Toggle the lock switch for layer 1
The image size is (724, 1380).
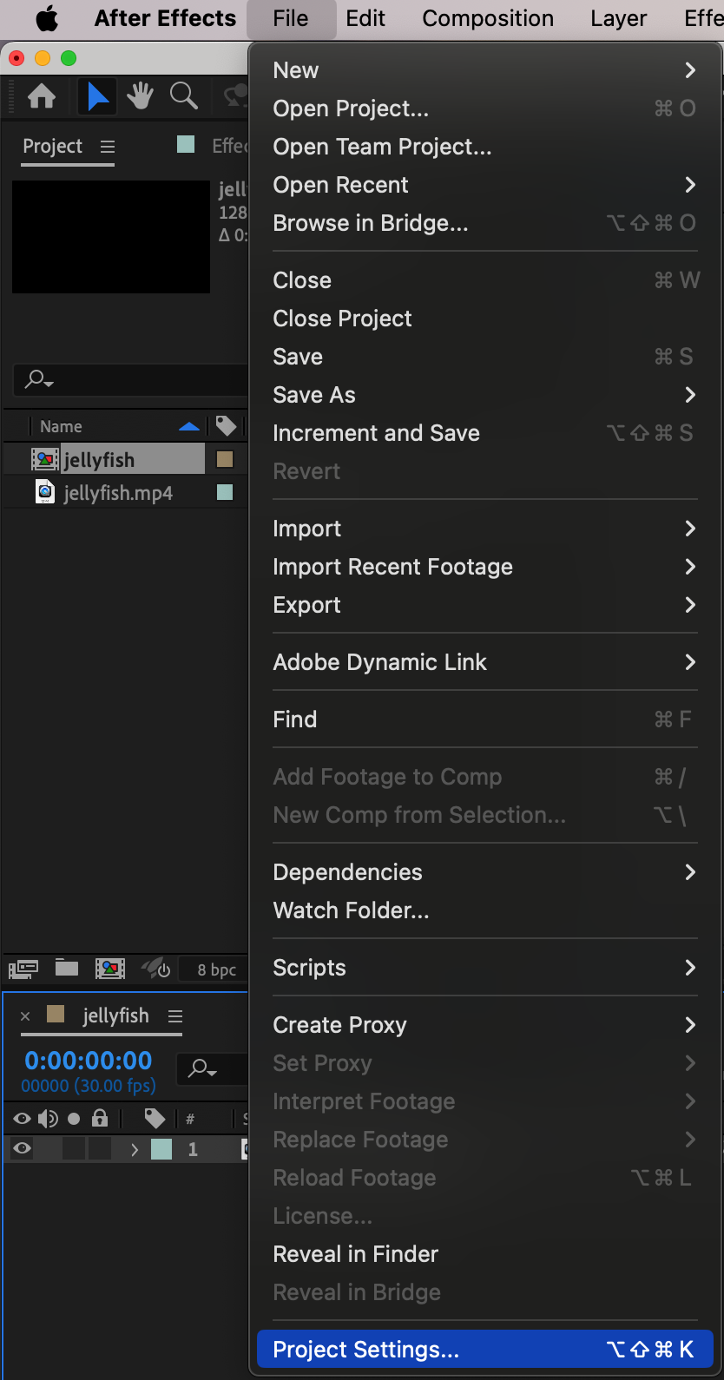tap(100, 1149)
